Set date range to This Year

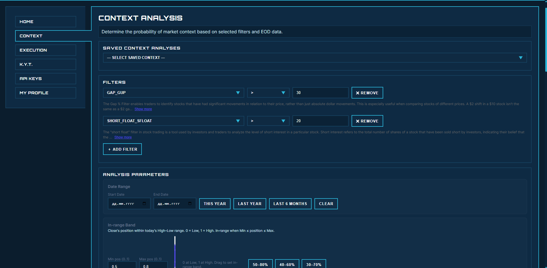coord(215,204)
